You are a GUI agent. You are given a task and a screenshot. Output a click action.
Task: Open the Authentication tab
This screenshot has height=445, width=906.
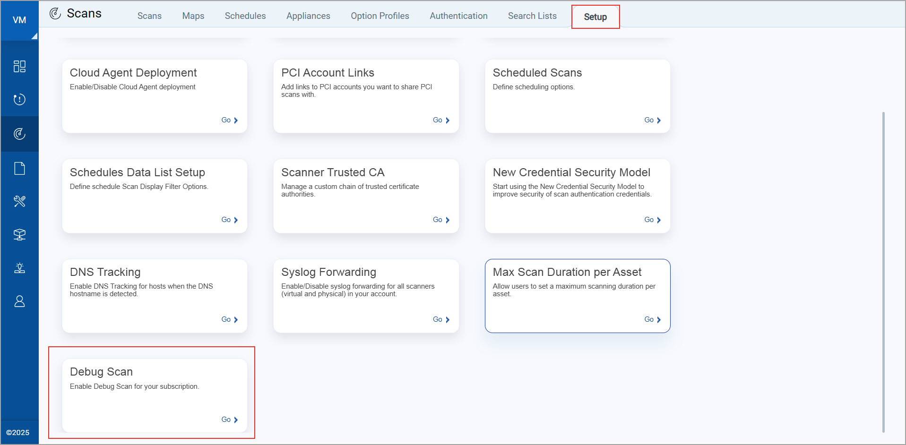[458, 16]
